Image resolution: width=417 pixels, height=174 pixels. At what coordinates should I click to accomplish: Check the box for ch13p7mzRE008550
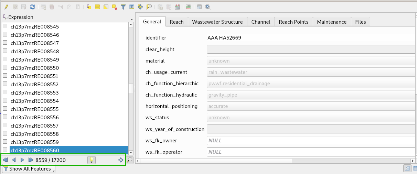(5, 68)
